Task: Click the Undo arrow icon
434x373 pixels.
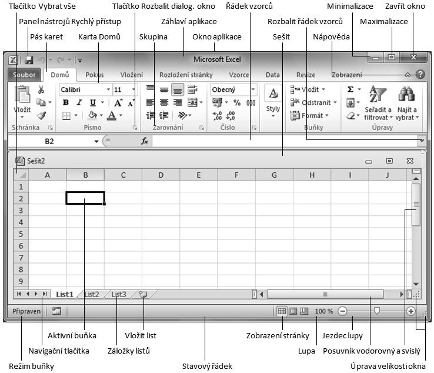Action: [42, 60]
